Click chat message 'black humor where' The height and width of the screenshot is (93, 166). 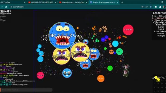(x=22, y=75)
